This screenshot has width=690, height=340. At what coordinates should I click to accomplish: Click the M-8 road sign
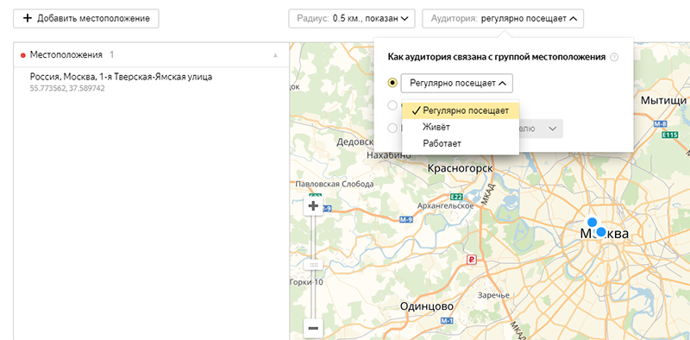661,123
